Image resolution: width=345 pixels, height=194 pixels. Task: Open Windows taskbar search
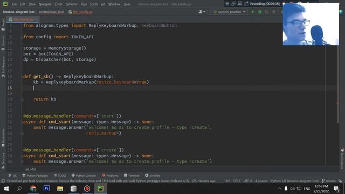(19, 189)
